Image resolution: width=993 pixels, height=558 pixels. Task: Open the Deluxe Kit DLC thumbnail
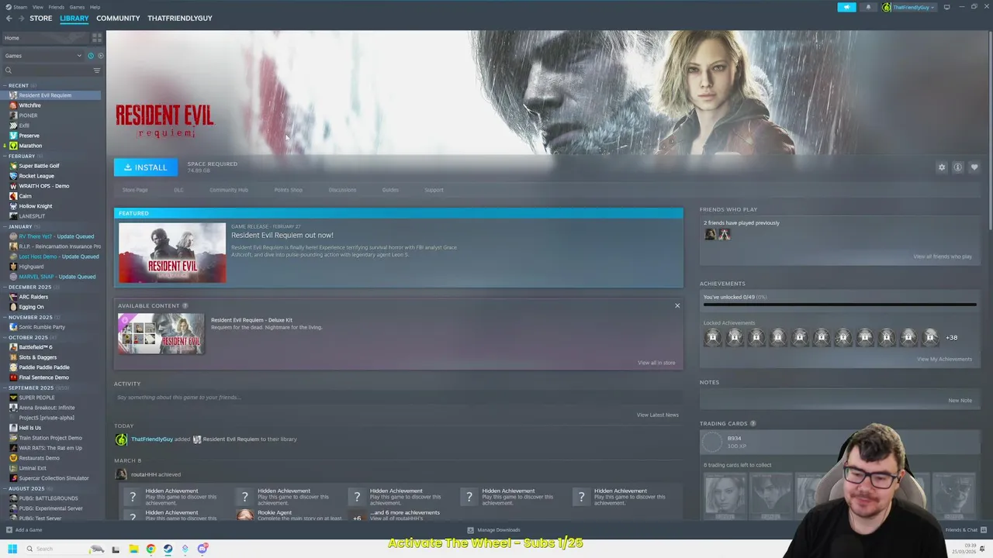(161, 333)
